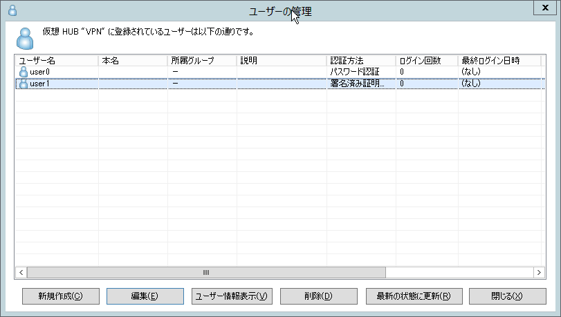
Task: Click the scroll left arrow
Action: click(21, 273)
